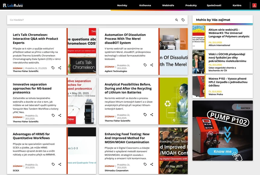Image resolution: width=260 pixels, height=175 pixels.
Task: Click Watrex Praha company text
Action: tap(216, 94)
